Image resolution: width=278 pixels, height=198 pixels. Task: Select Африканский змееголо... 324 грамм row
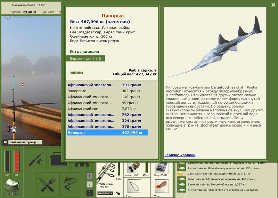pyautogui.click(x=107, y=121)
